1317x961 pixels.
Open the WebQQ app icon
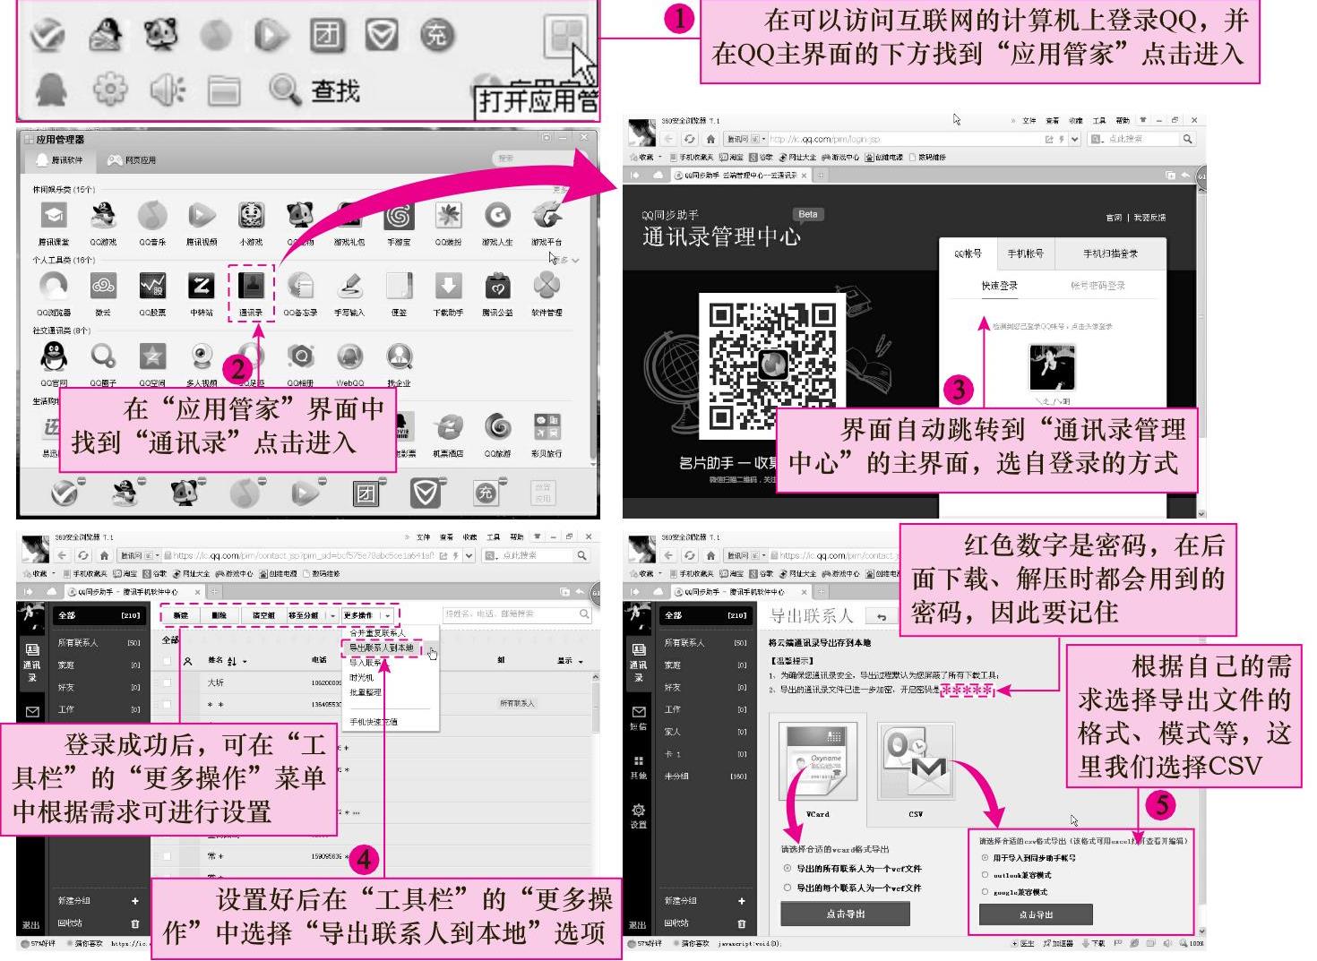[x=349, y=357]
